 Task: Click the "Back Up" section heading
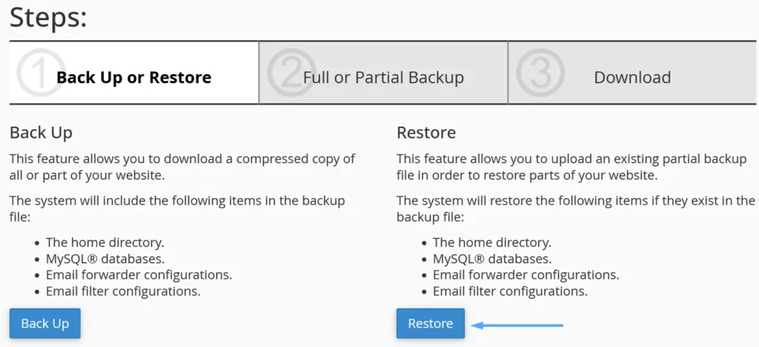(41, 133)
